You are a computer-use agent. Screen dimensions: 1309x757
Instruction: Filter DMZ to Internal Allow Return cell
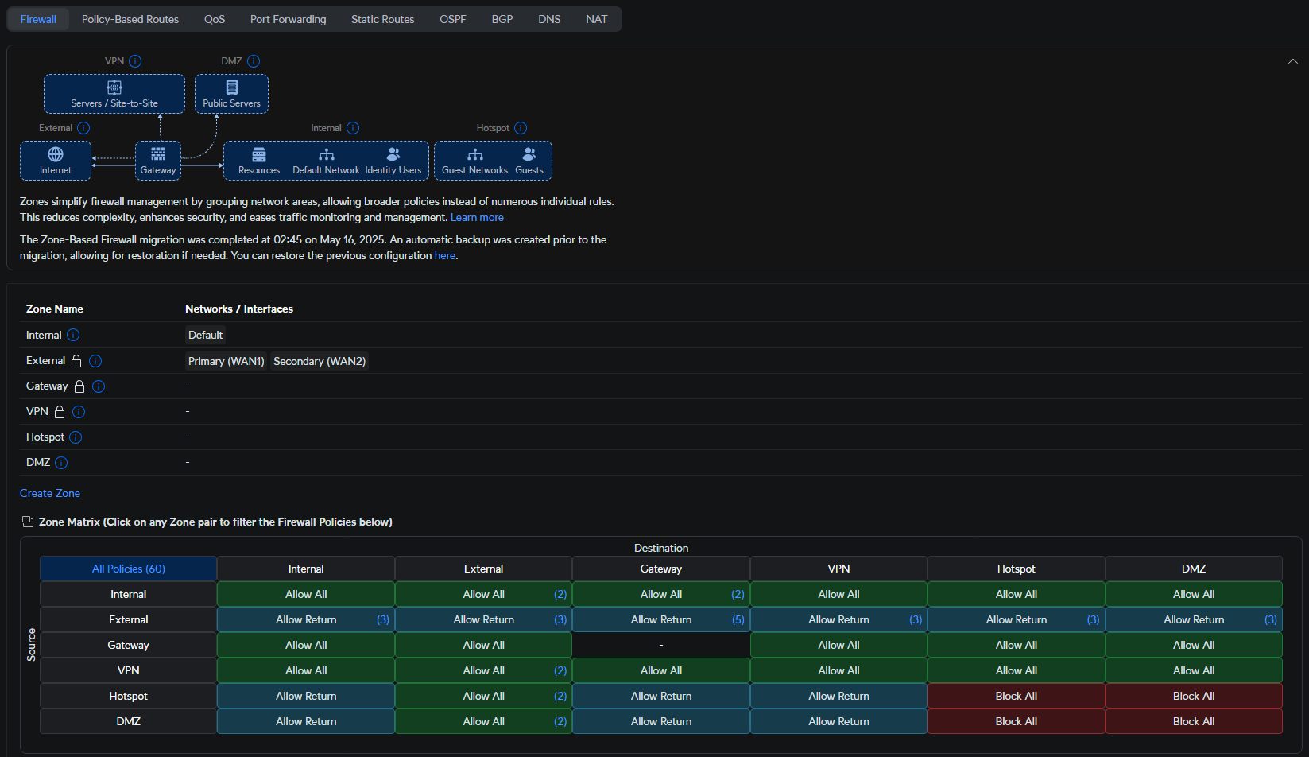(x=306, y=721)
